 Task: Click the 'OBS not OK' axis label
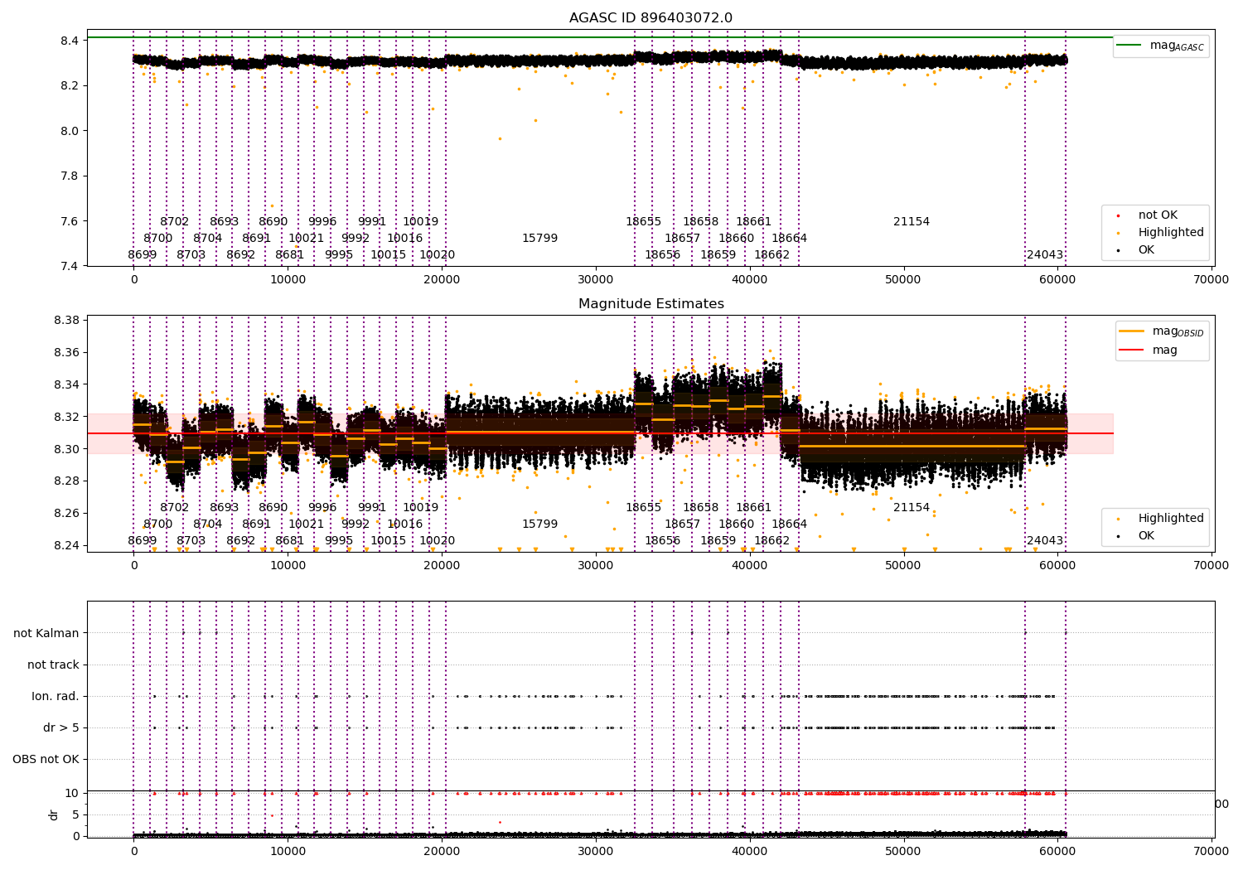(46, 759)
